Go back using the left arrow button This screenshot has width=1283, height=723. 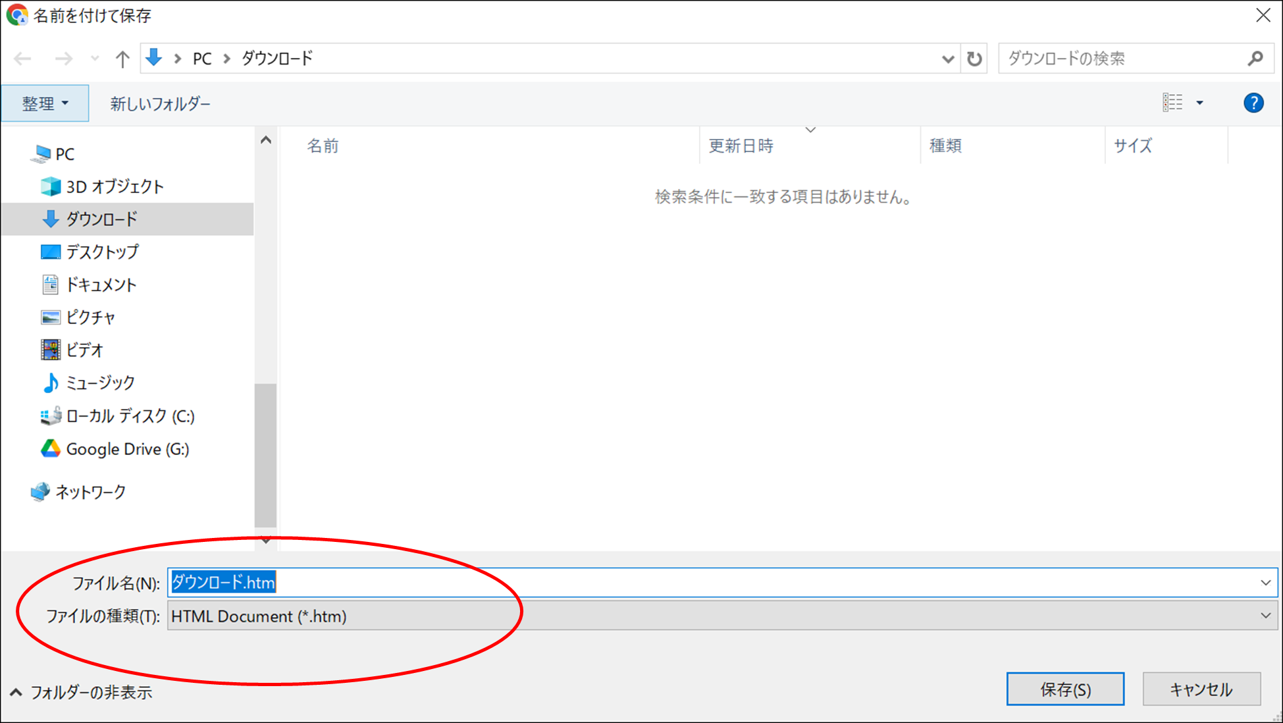pyautogui.click(x=23, y=59)
